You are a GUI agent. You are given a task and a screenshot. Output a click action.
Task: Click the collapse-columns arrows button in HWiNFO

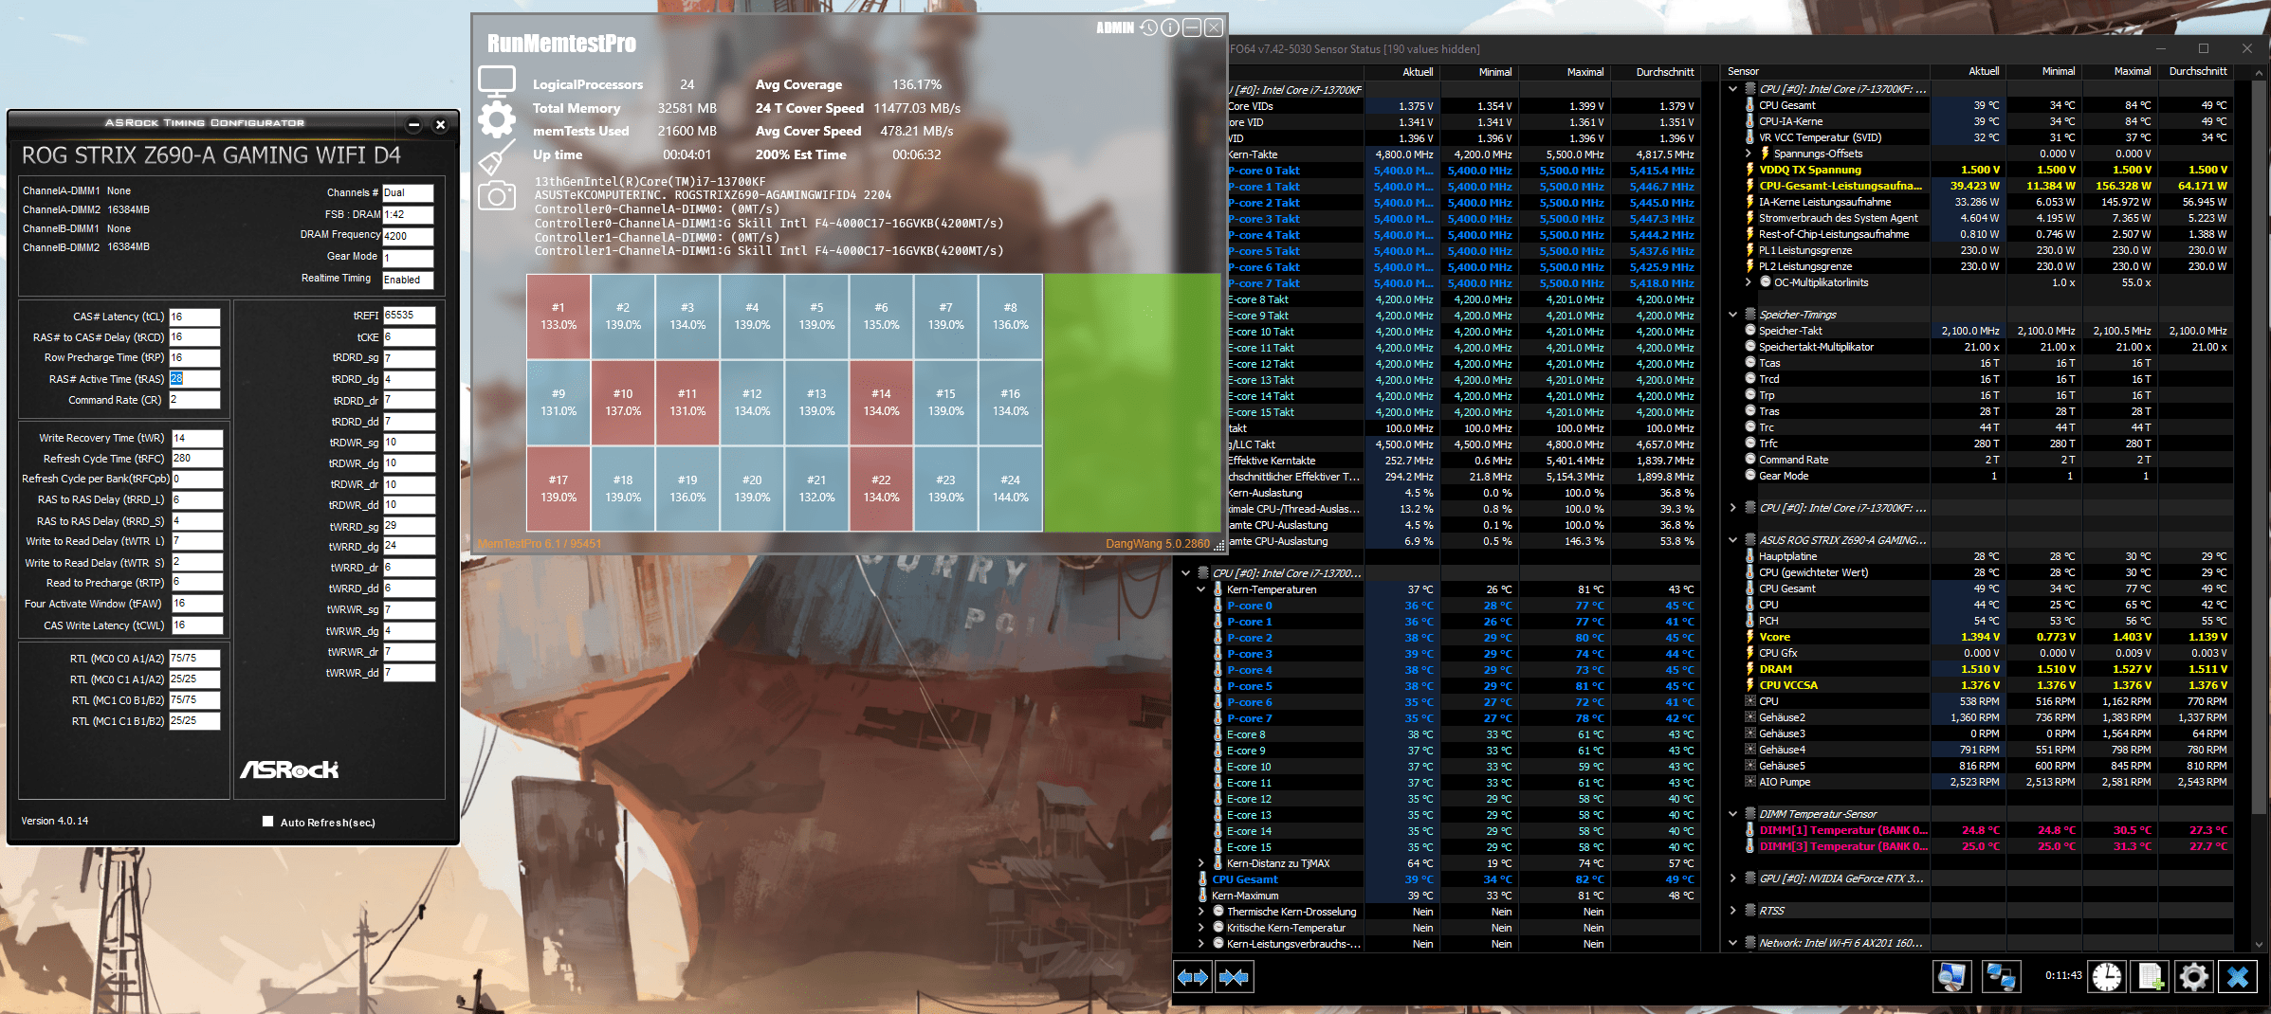point(1235,977)
